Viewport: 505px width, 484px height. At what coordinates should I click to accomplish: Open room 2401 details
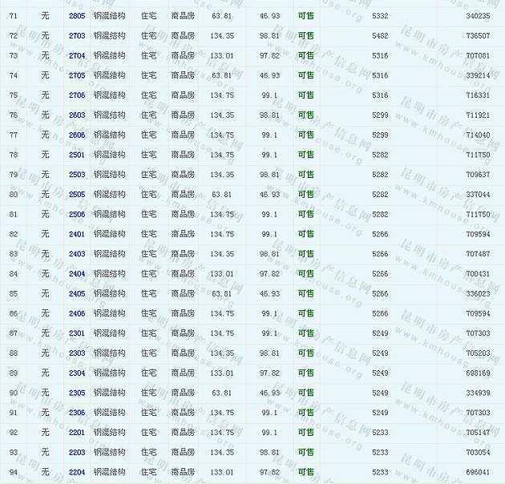[77, 235]
